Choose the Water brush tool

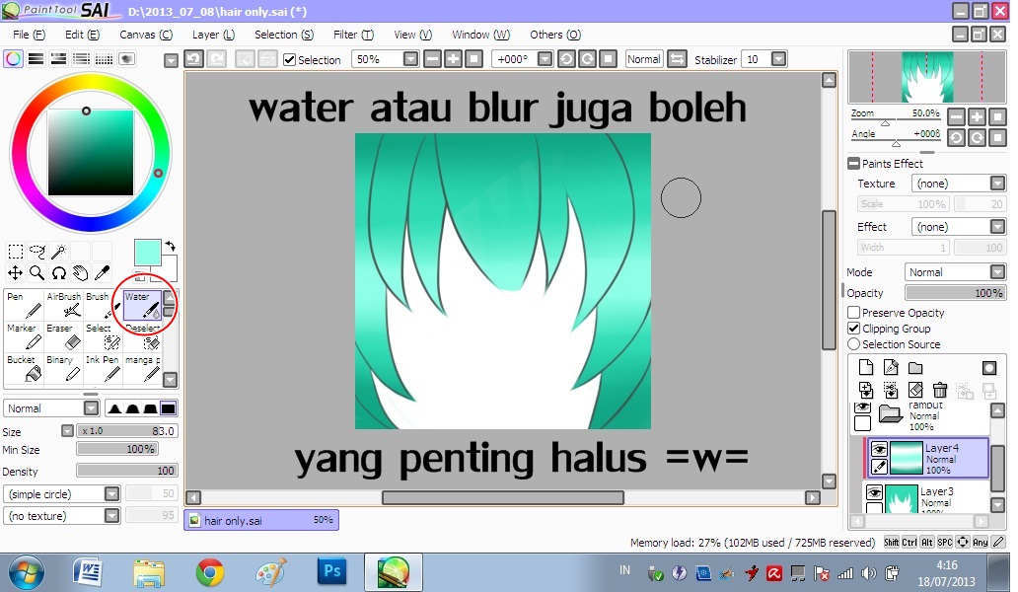pos(142,305)
